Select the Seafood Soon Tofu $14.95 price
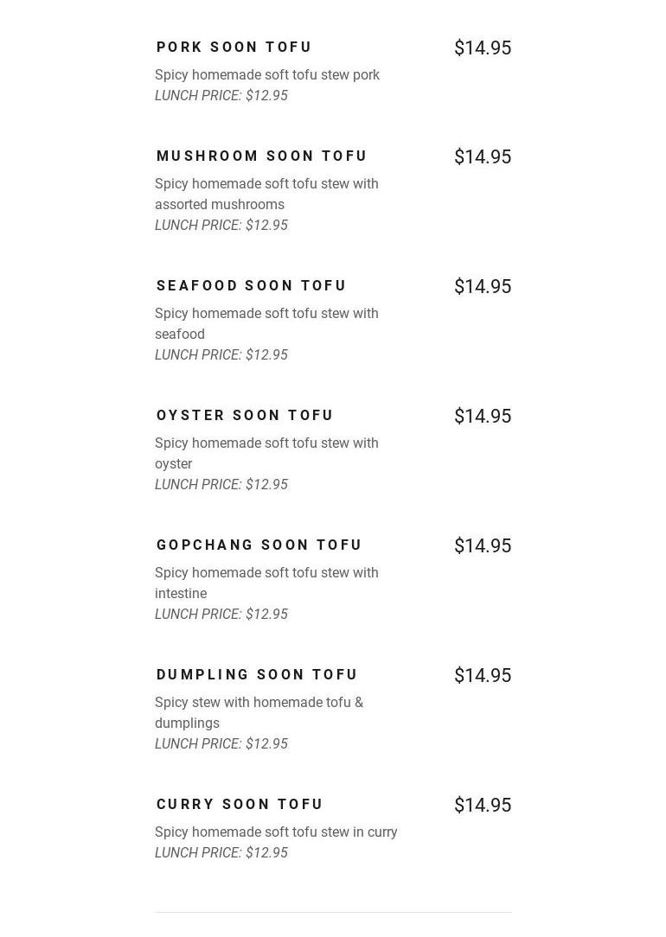The height and width of the screenshot is (937, 666). 482,287
